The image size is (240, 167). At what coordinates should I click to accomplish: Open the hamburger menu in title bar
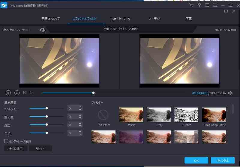[x=215, y=5]
